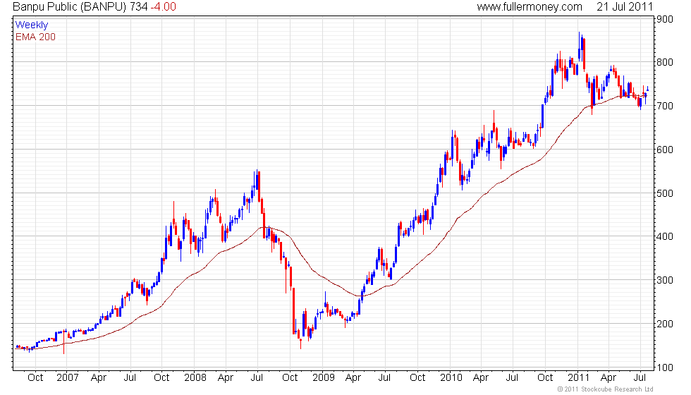Click the y-axis label '900'
Screen dimensions: 691x395
[664, 19]
